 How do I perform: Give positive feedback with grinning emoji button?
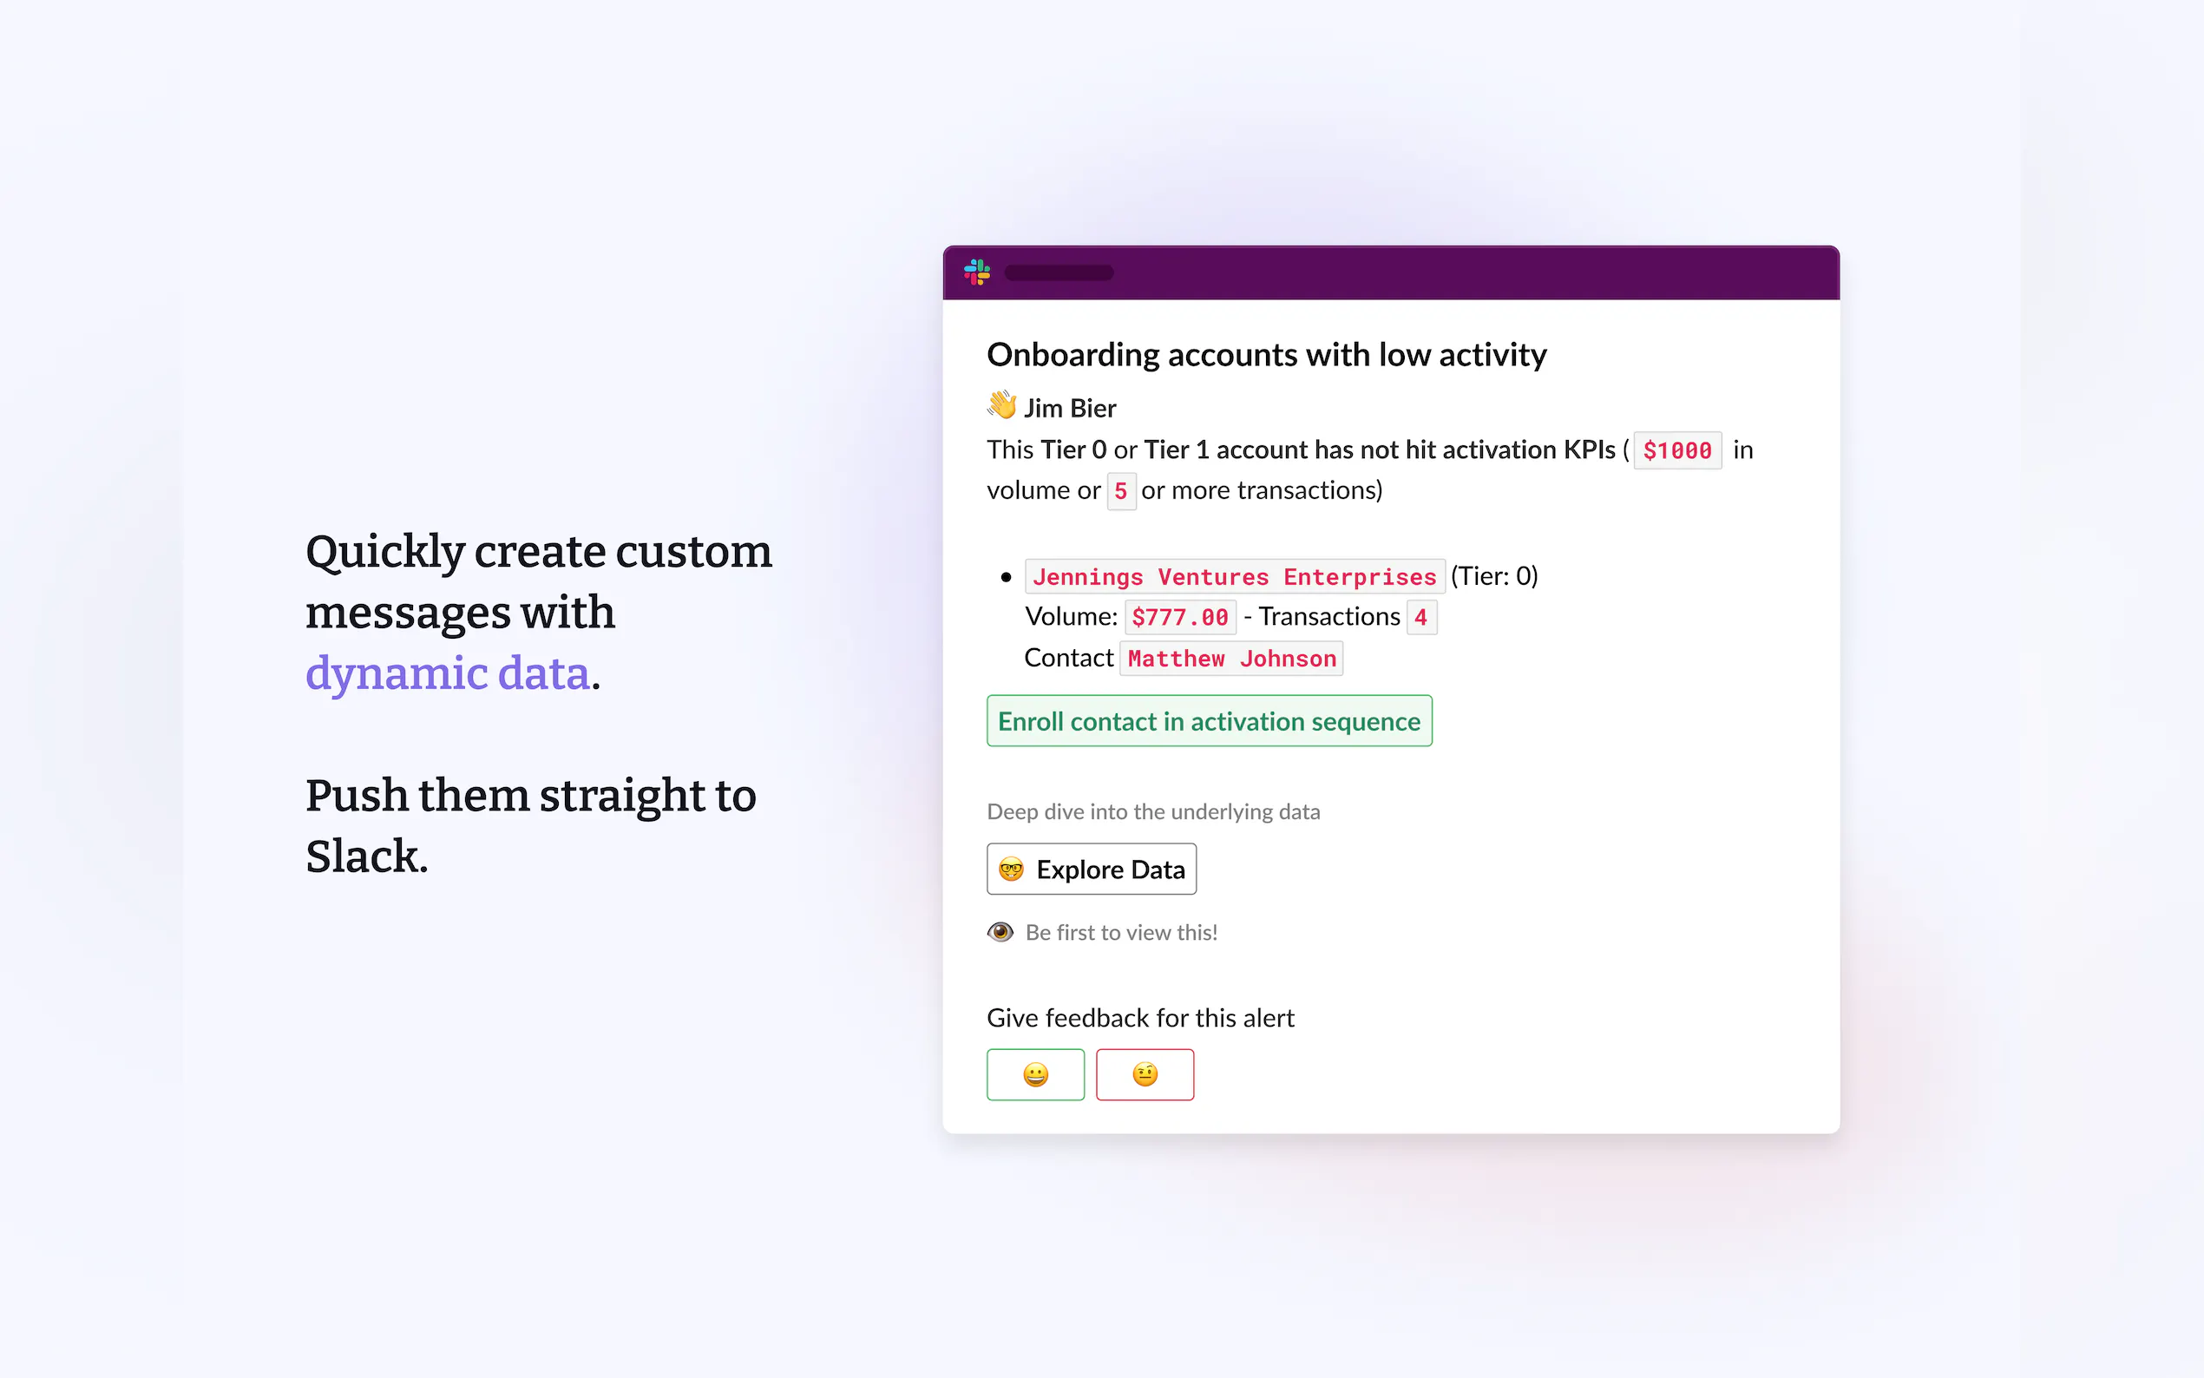(1035, 1074)
